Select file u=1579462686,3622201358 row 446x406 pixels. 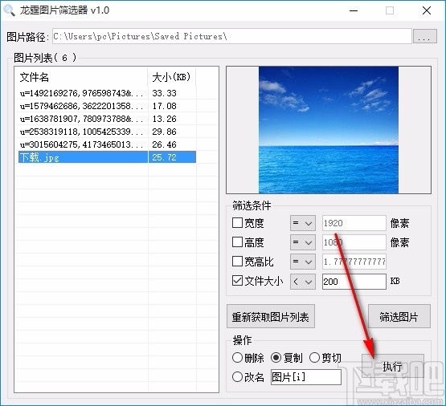107,106
